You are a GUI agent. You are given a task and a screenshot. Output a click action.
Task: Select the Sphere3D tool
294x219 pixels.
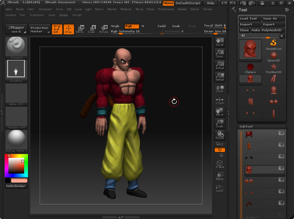274,57
